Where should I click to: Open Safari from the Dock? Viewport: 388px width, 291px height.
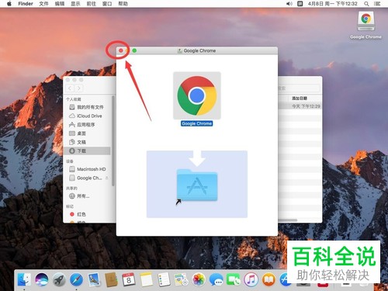[x=77, y=279]
